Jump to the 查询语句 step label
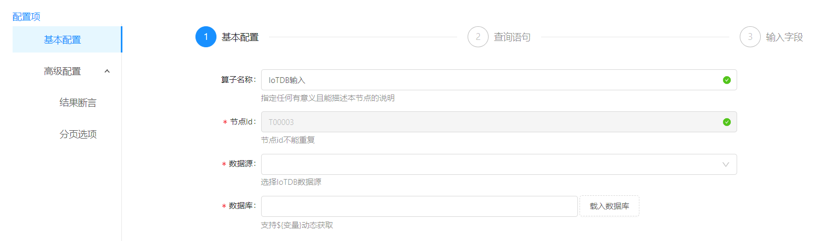Screen dimensions: 817x241 (x=512, y=37)
